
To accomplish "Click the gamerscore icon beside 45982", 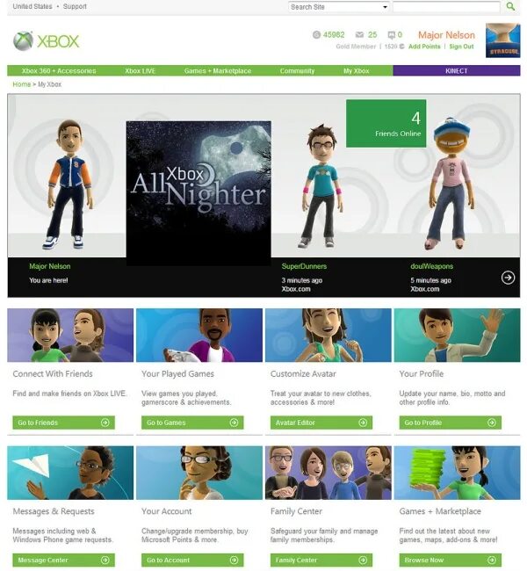I will pyautogui.click(x=316, y=34).
